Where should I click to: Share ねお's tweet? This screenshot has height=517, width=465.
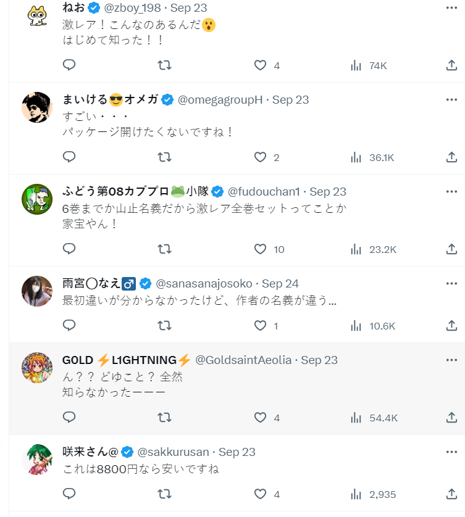pyautogui.click(x=451, y=65)
